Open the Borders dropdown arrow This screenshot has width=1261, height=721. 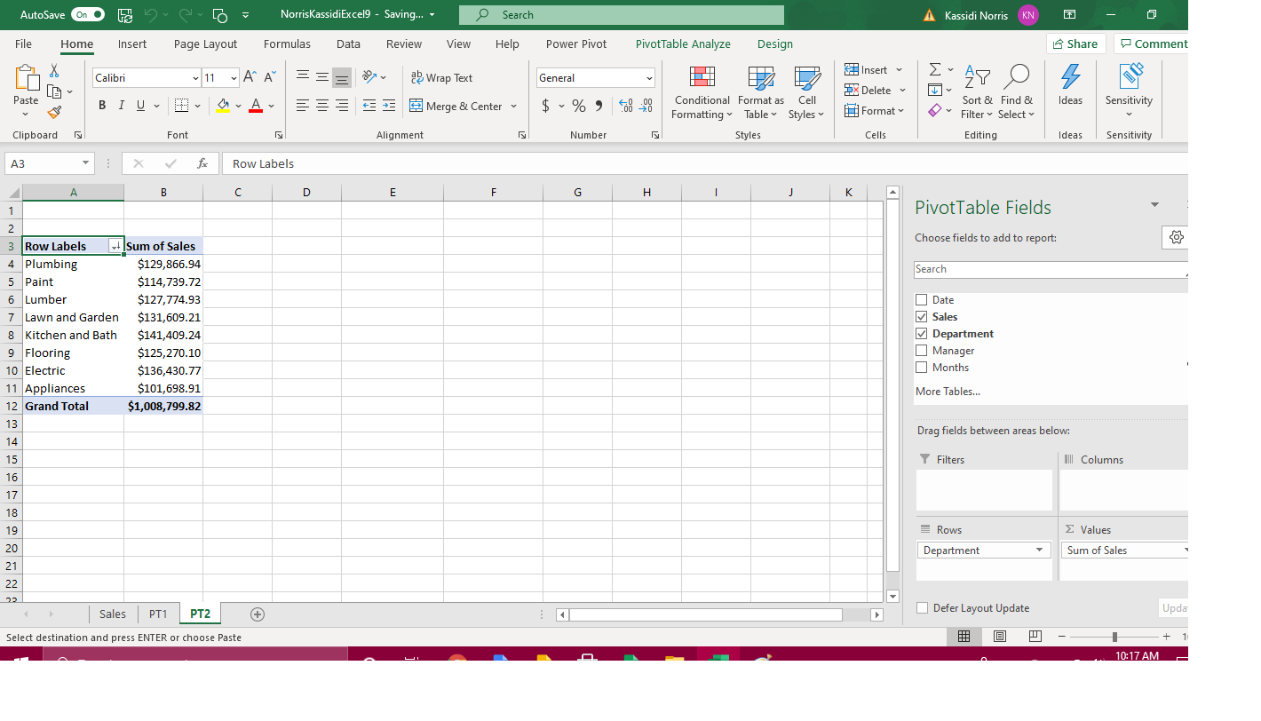(x=196, y=107)
